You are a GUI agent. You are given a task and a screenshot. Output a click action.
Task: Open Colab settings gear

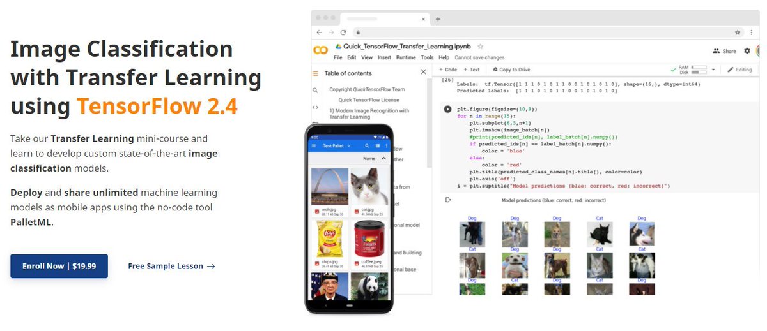click(747, 51)
